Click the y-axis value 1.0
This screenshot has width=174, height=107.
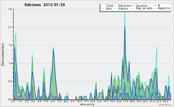(10, 63)
